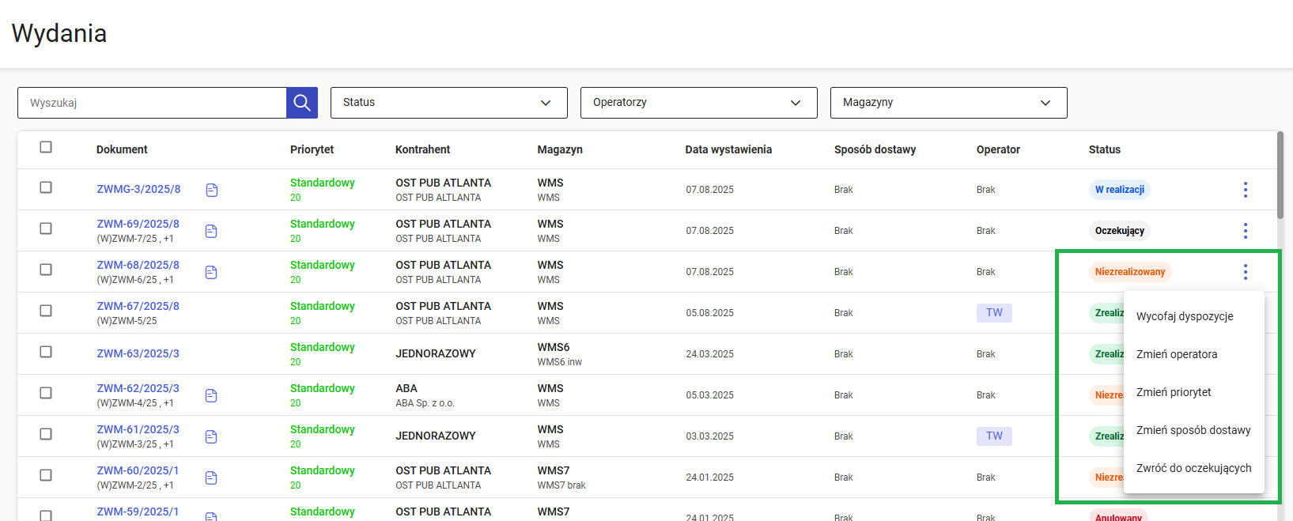Screen dimensions: 1293x521
Task: Open three-dot menu for ZWM-69/2025/8 row
Action: coord(1245,231)
